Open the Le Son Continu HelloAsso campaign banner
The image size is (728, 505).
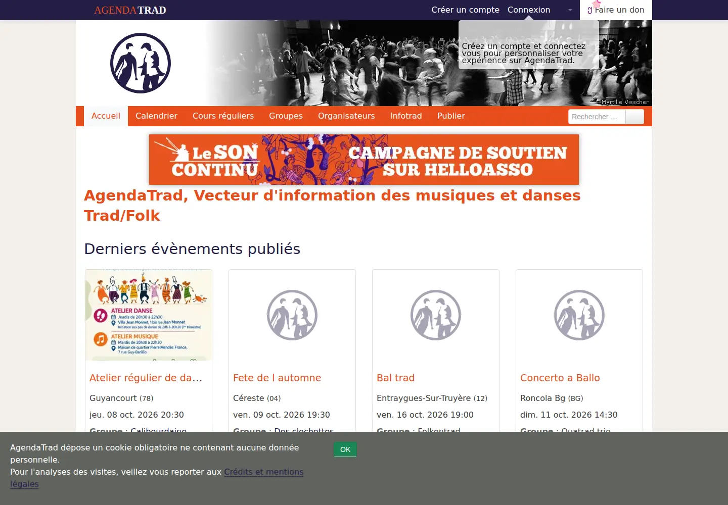(364, 160)
